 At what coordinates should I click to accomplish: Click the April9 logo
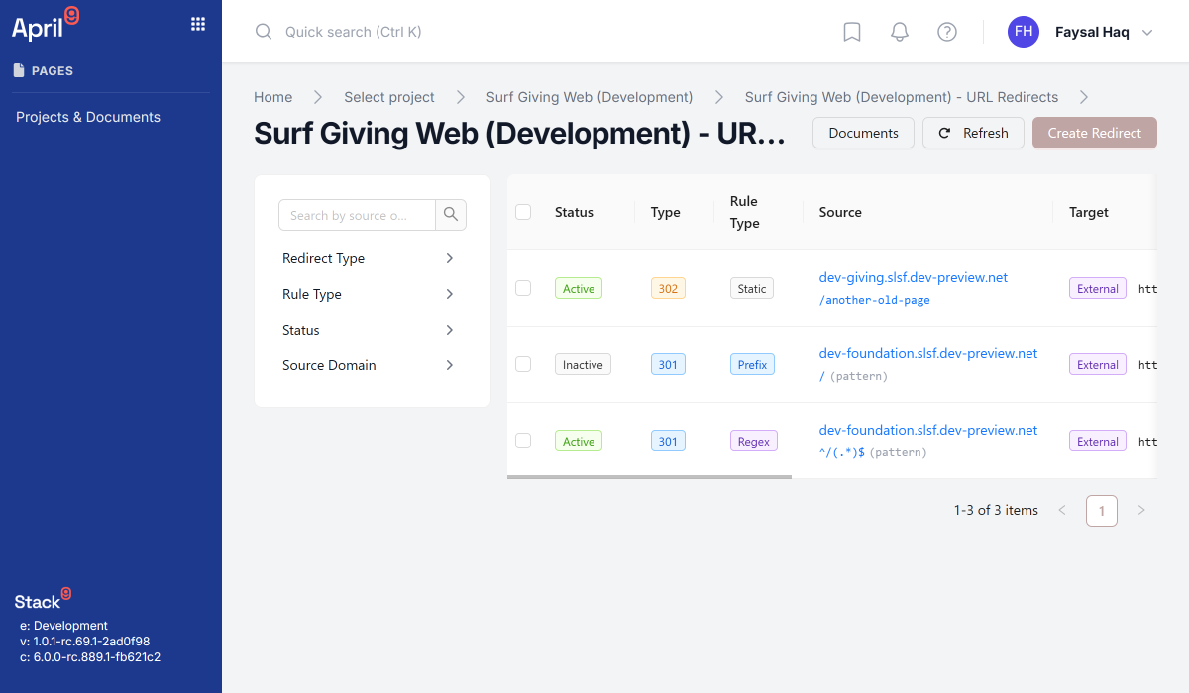click(x=45, y=25)
